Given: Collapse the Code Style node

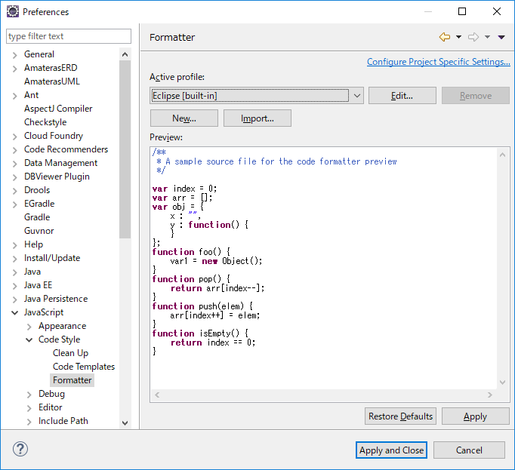Looking at the screenshot, I should [x=29, y=340].
